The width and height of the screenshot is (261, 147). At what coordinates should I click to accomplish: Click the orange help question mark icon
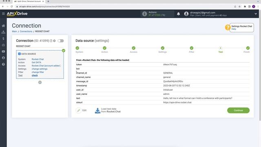pos(228,27)
